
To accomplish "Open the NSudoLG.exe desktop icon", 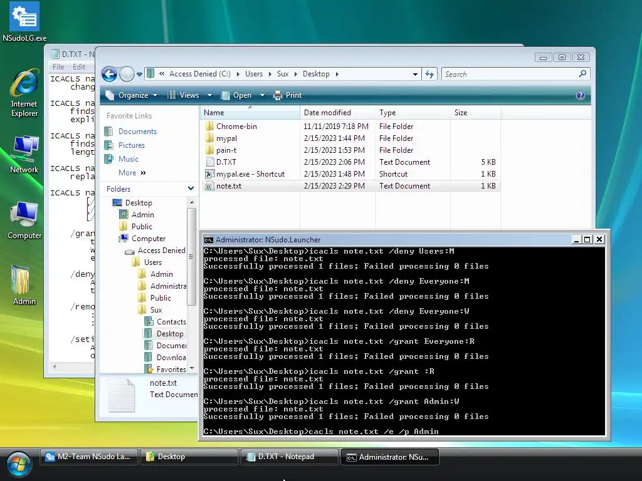I will pyautogui.click(x=24, y=22).
